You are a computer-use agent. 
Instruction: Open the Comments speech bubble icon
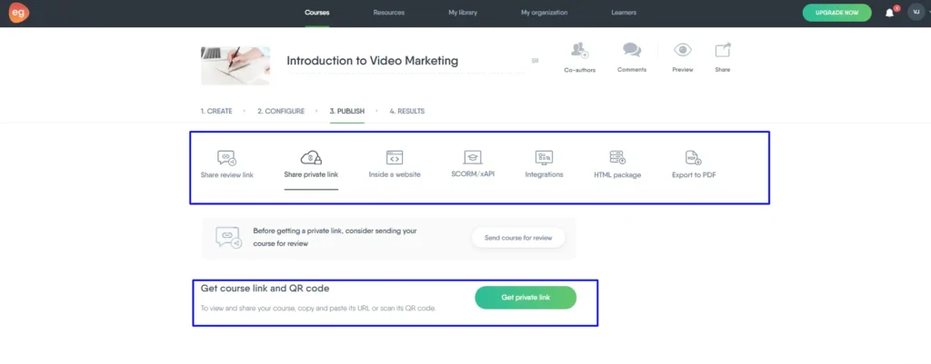631,51
